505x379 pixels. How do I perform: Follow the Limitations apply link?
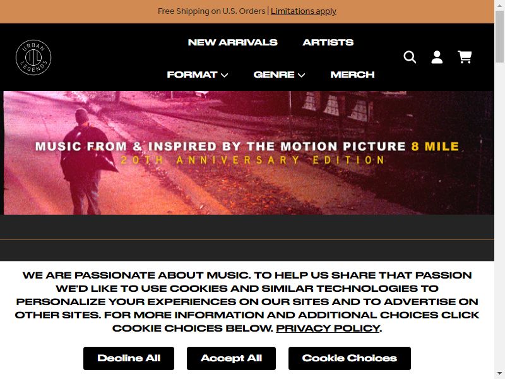pos(304,11)
